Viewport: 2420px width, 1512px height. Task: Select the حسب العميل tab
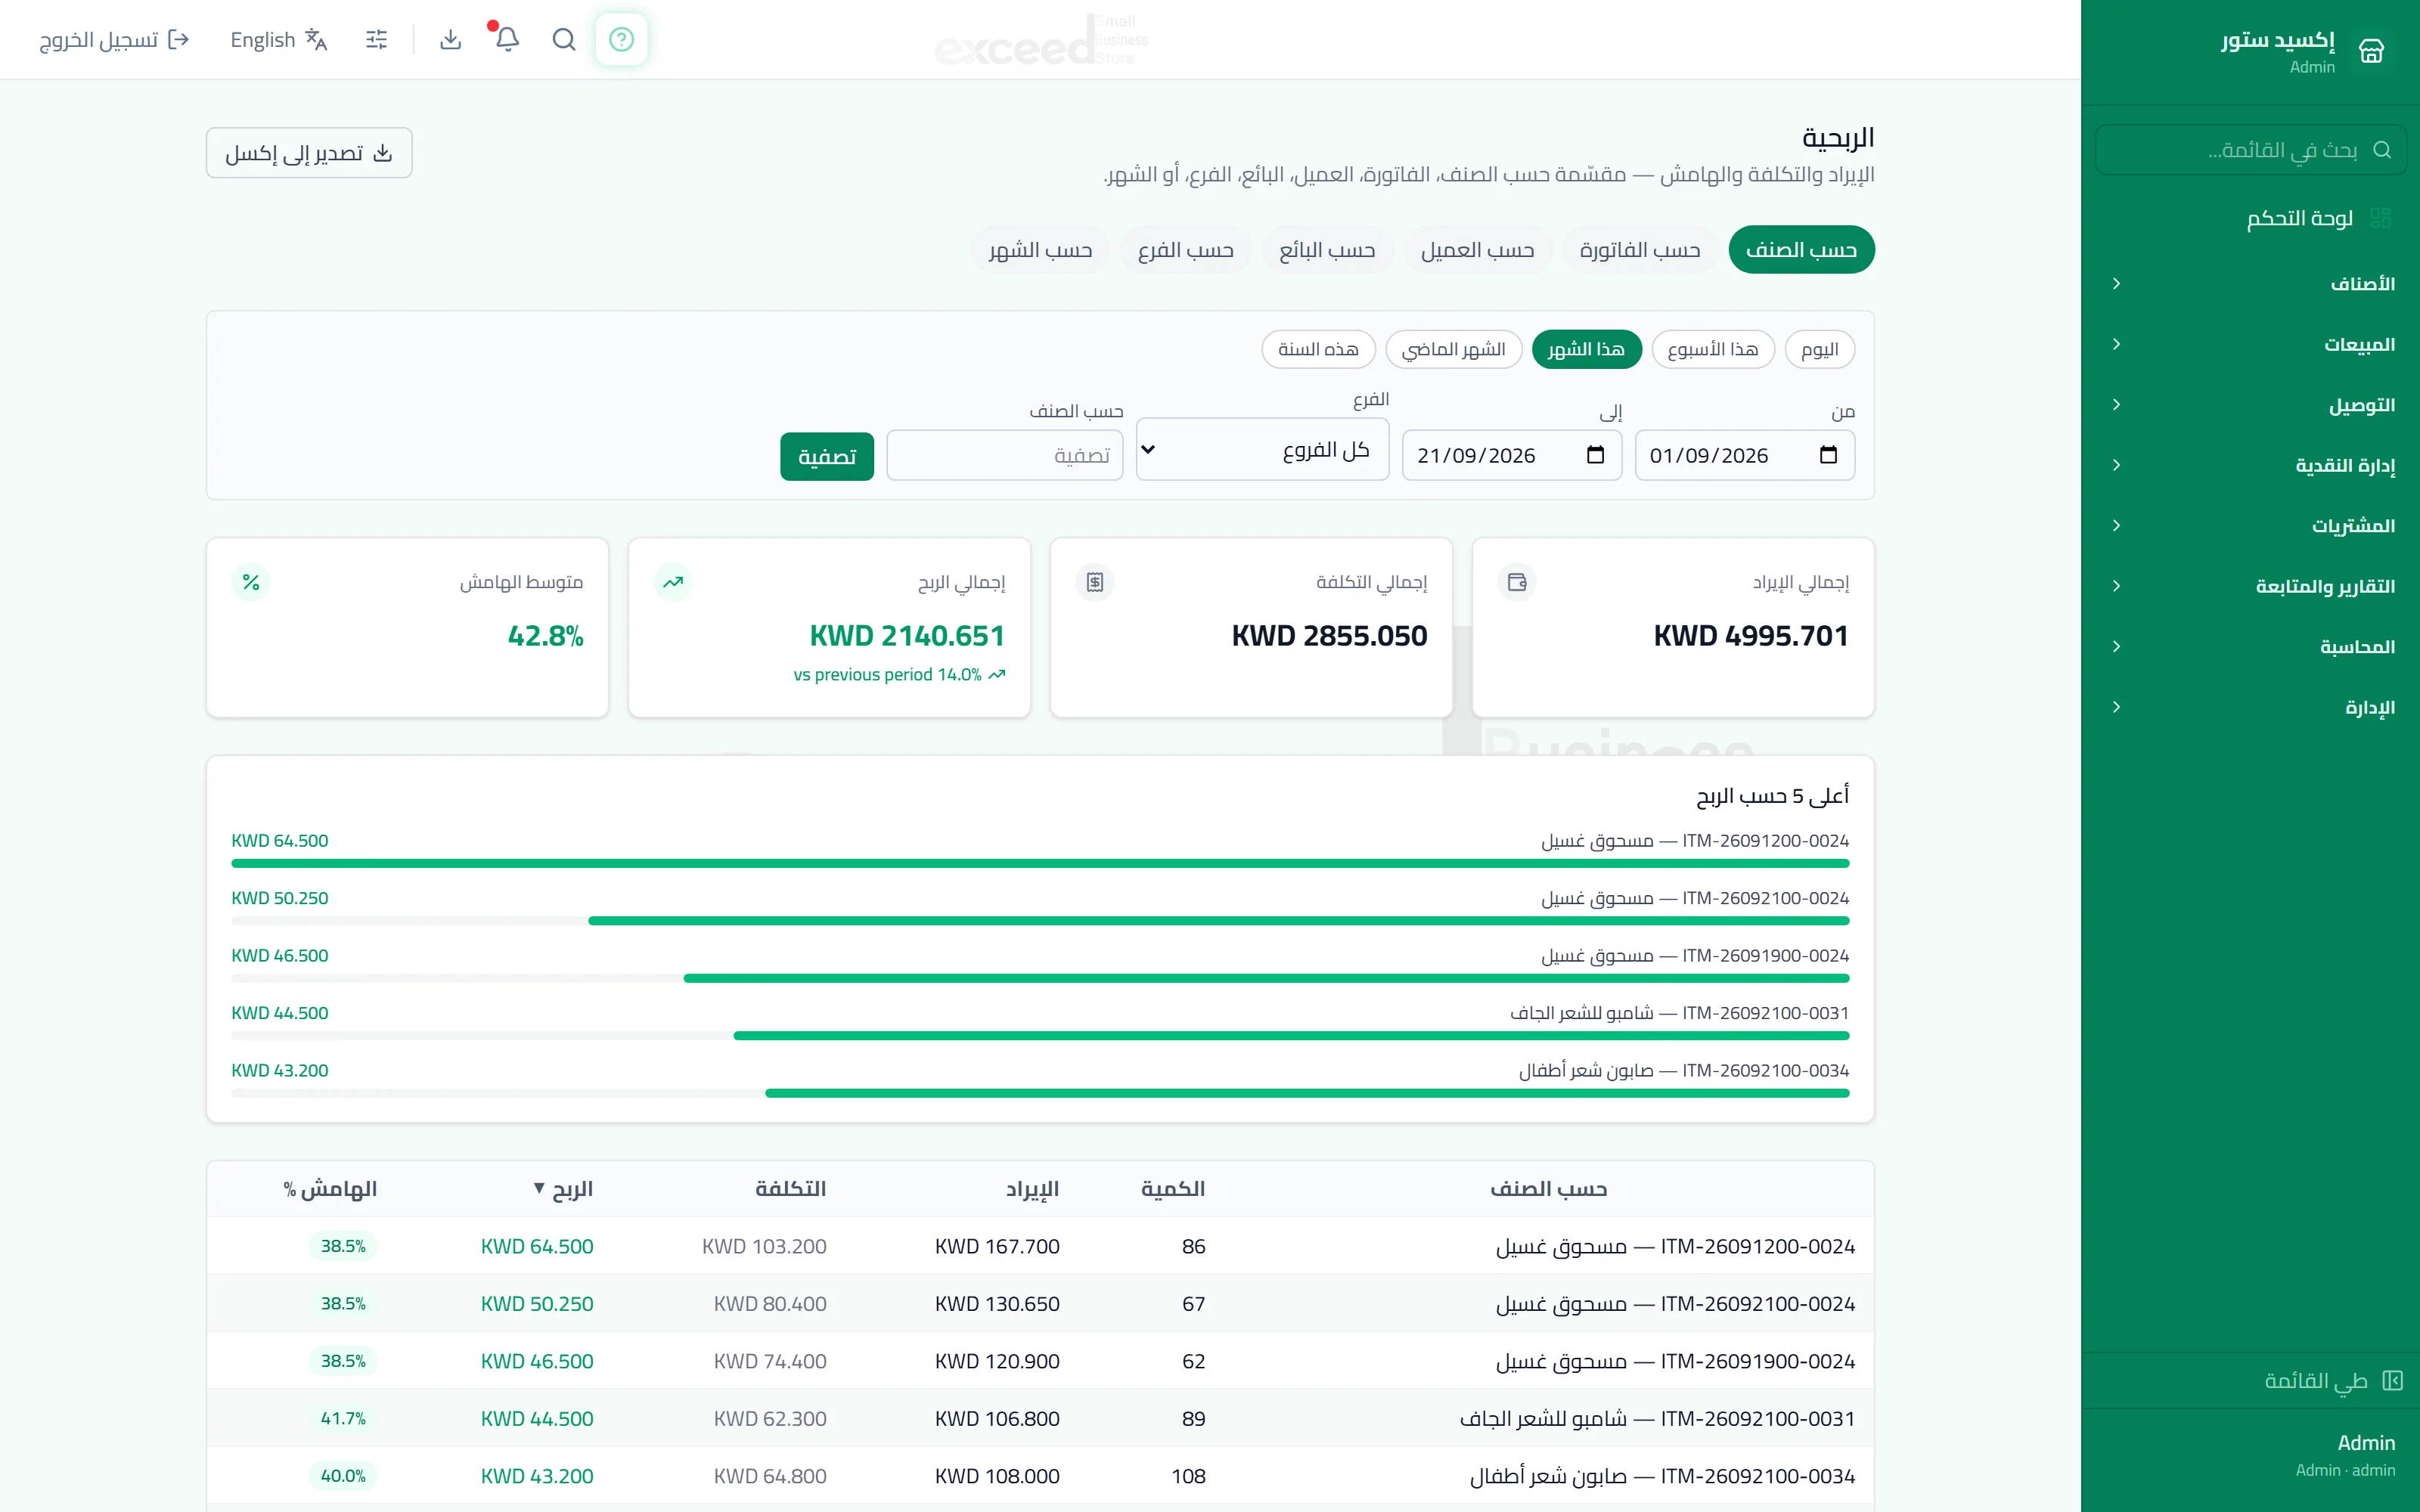point(1477,250)
